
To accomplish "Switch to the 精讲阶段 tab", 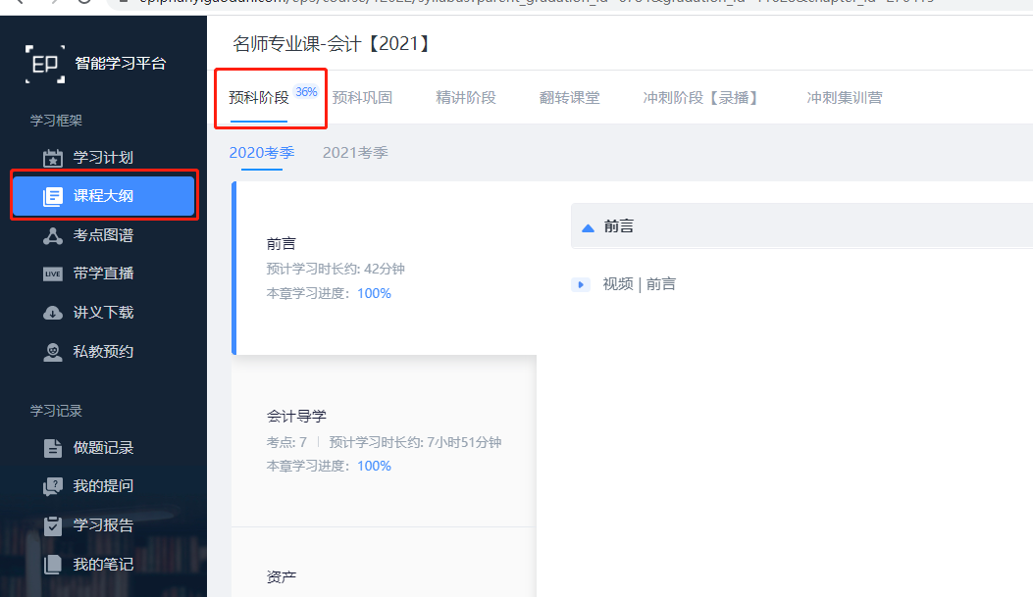I will [x=466, y=98].
